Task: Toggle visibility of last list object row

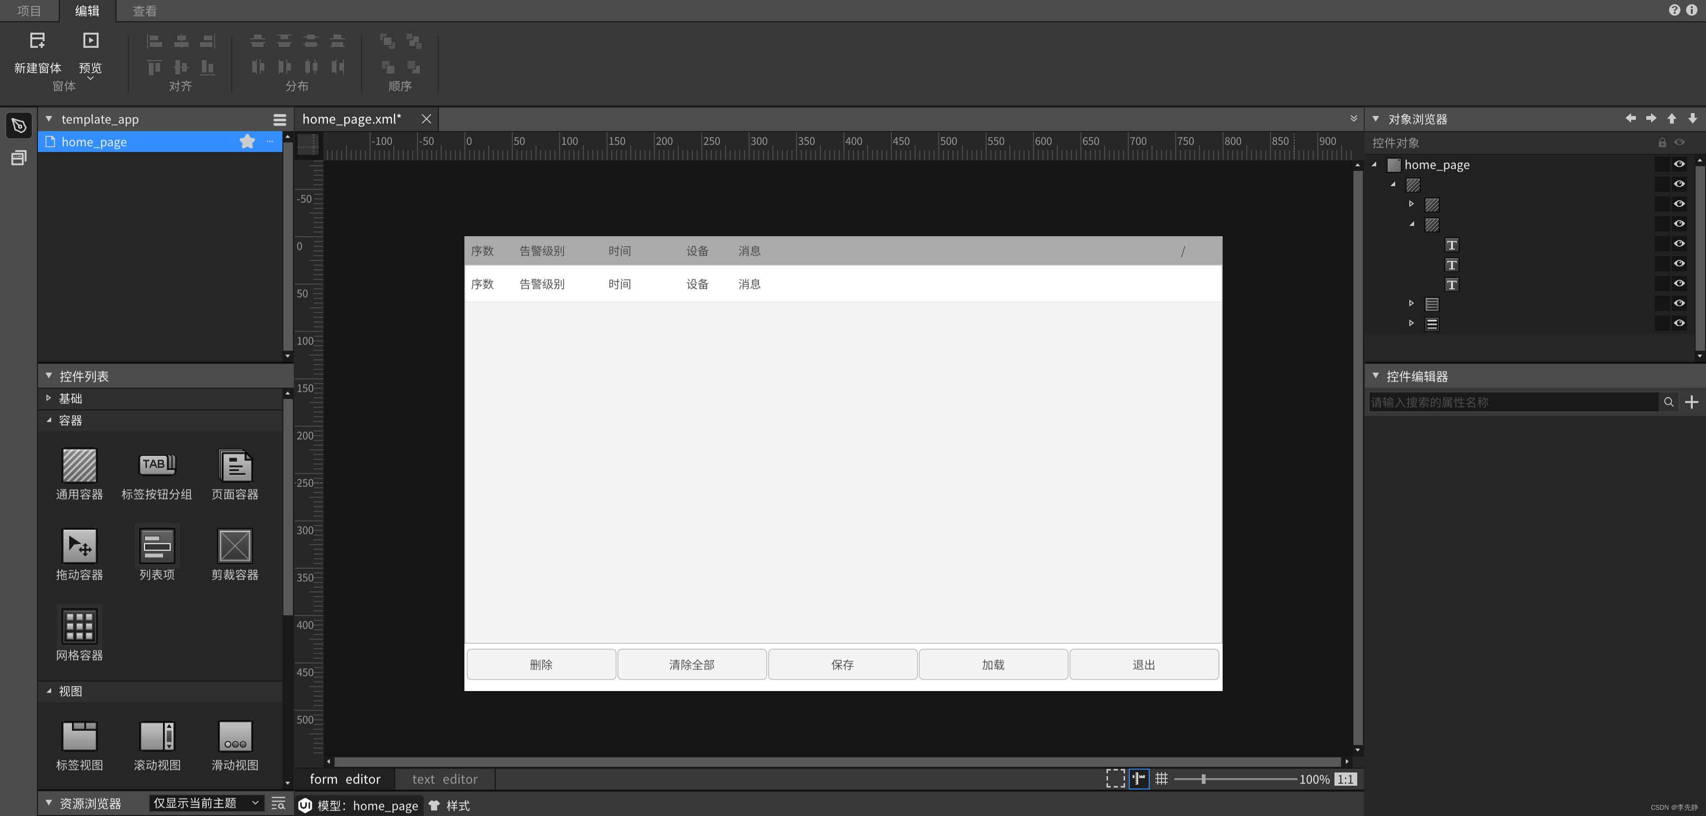Action: coord(1679,323)
